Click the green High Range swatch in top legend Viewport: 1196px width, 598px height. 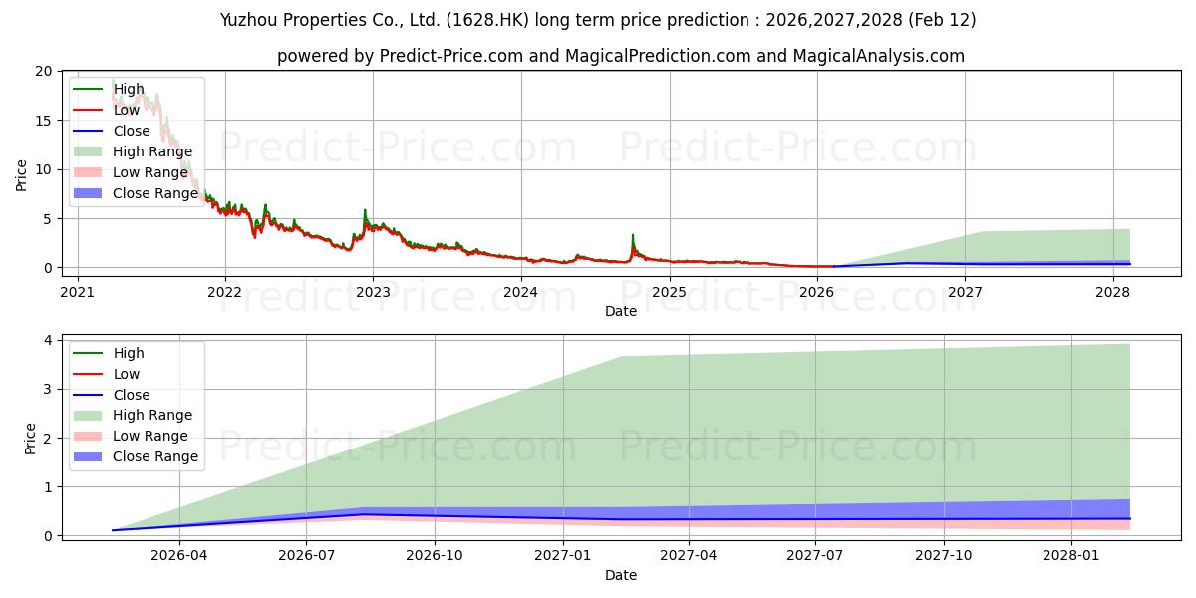pos(90,151)
